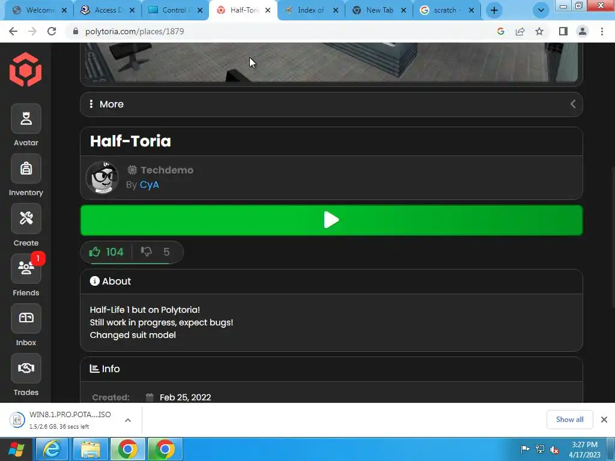The width and height of the screenshot is (615, 461).
Task: Open first Chrome taskbar icon
Action: (128, 449)
